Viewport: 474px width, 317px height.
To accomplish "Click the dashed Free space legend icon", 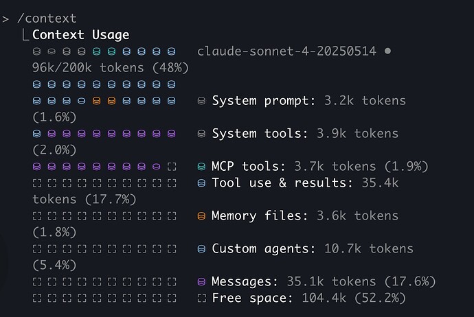I will pyautogui.click(x=201, y=298).
